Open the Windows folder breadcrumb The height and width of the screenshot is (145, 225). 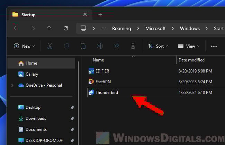190,28
